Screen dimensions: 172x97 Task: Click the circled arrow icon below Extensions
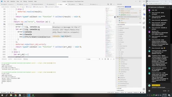pos(144,27)
